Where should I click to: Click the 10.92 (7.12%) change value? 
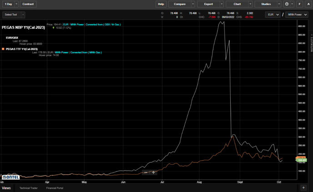pos(64,28)
